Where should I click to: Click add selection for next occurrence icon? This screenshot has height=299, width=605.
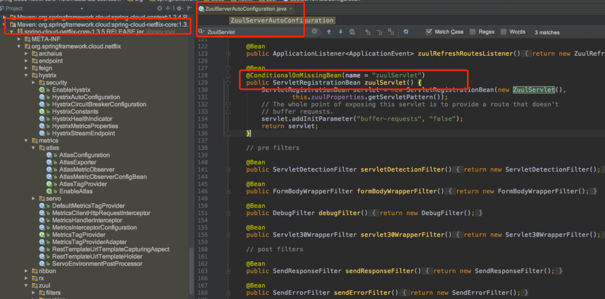click(x=367, y=32)
